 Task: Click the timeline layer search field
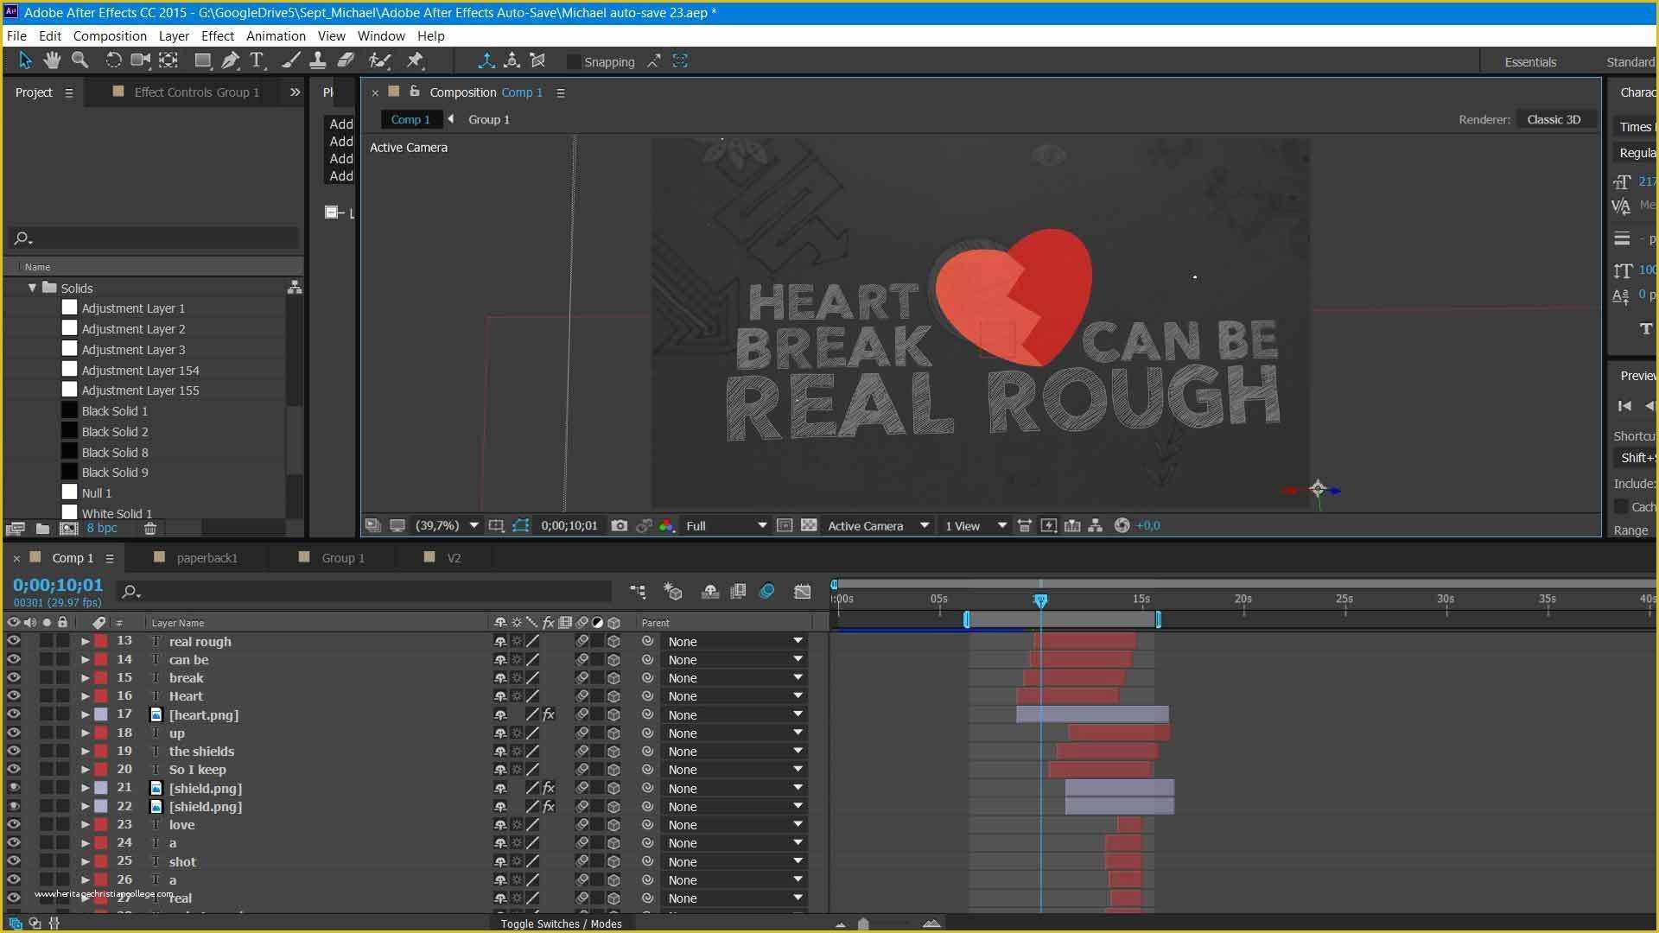(365, 592)
